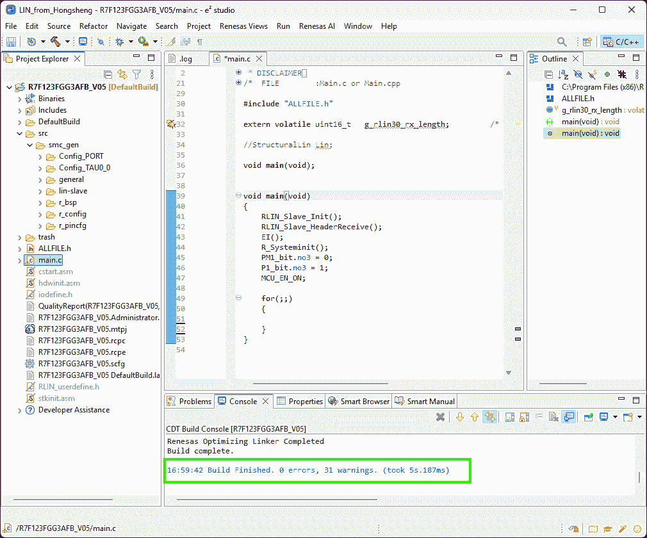The width and height of the screenshot is (647, 538).
Task: Click the search magnifier in toolbar
Action: coord(562,42)
